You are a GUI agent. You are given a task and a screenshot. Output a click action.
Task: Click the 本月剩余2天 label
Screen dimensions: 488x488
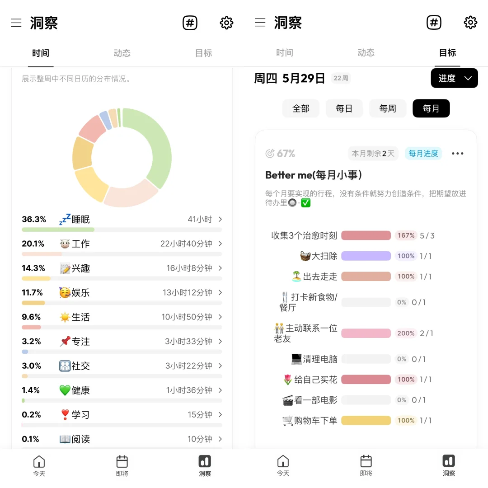373,154
